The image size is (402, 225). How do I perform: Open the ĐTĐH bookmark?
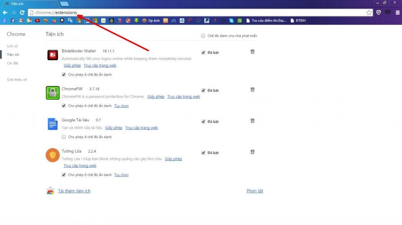pyautogui.click(x=298, y=21)
